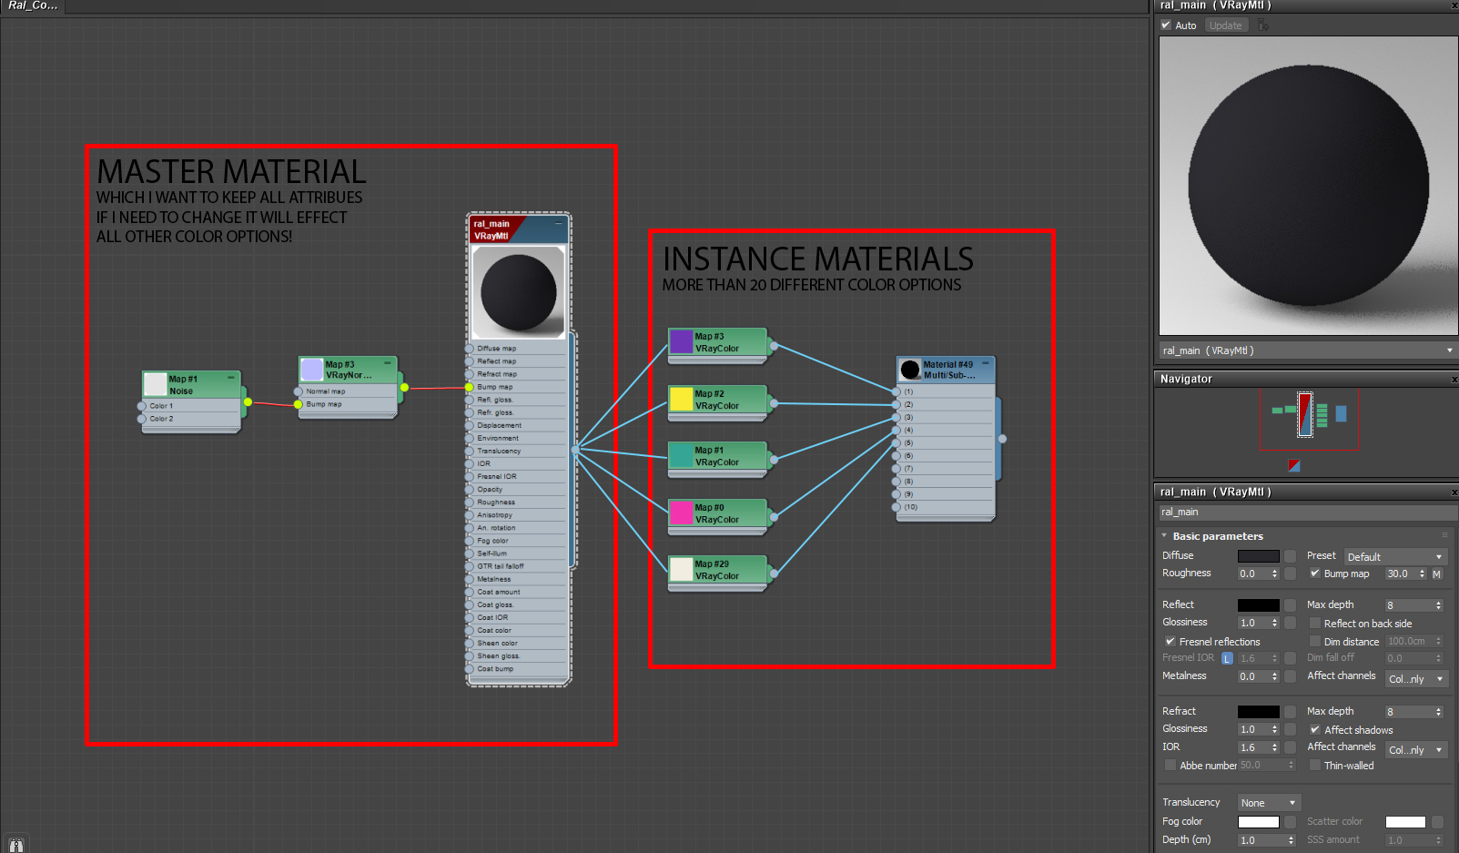The height and width of the screenshot is (853, 1459).
Task: Click the Normal map input socket
Action: coord(299,391)
